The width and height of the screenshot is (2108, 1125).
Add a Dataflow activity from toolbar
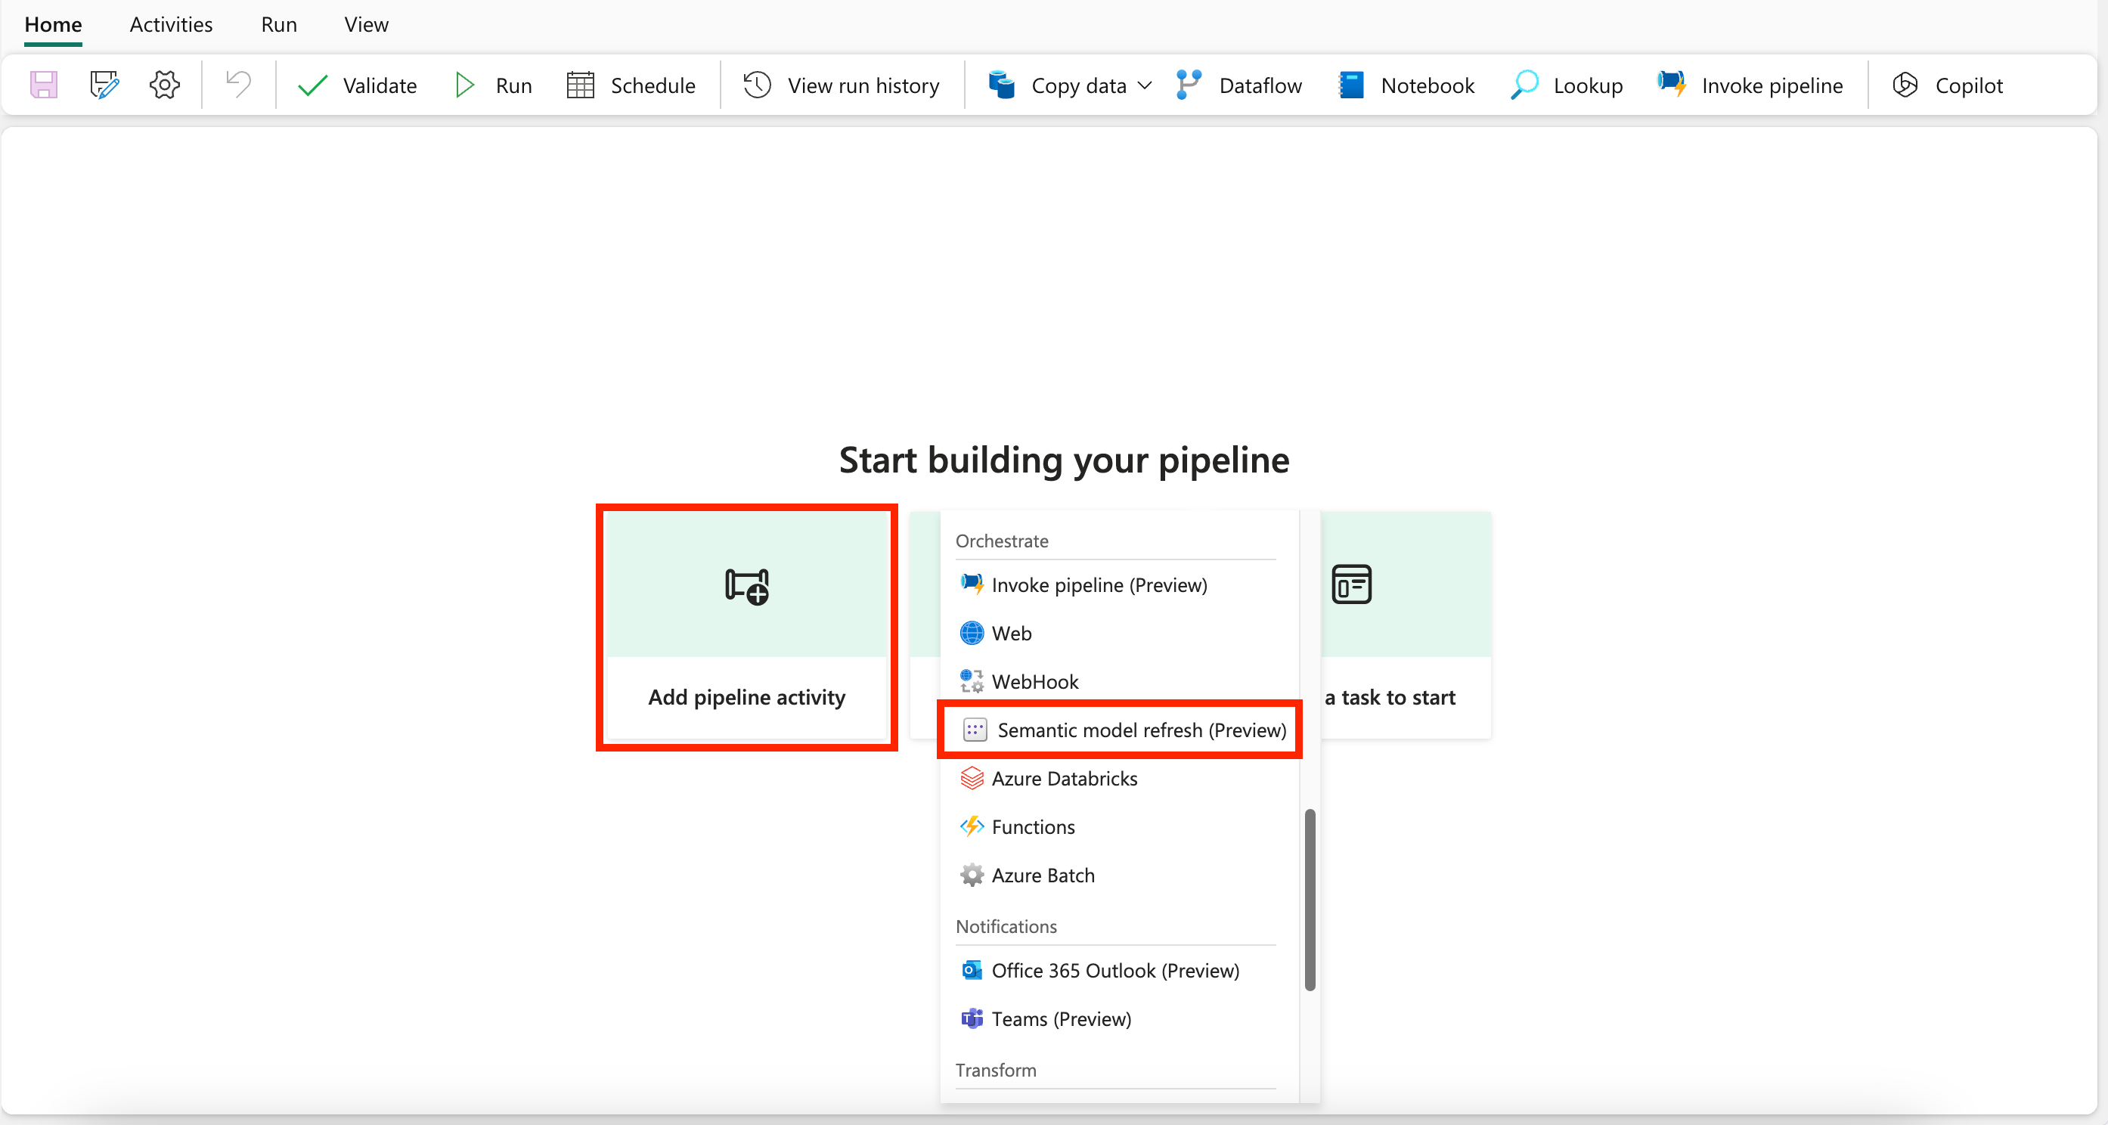pyautogui.click(x=1239, y=85)
